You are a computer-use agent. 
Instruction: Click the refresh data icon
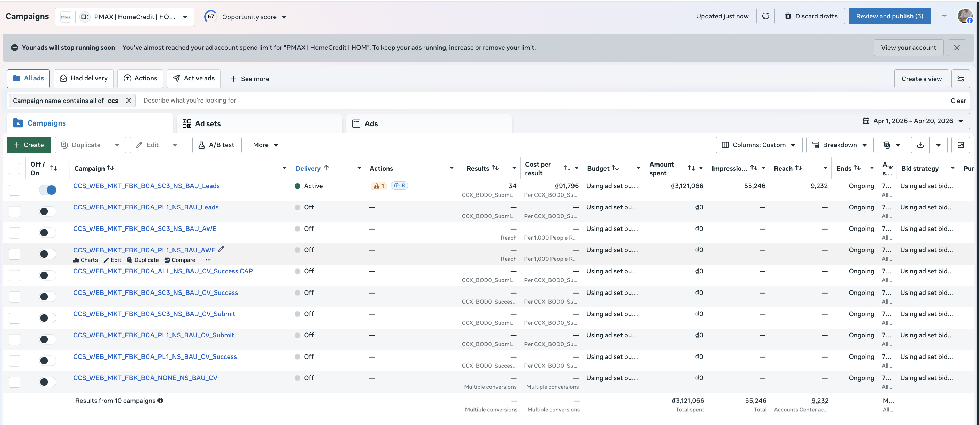point(765,16)
